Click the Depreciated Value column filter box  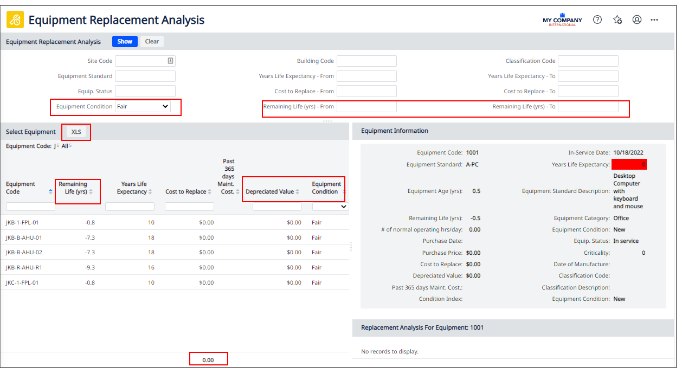point(277,207)
